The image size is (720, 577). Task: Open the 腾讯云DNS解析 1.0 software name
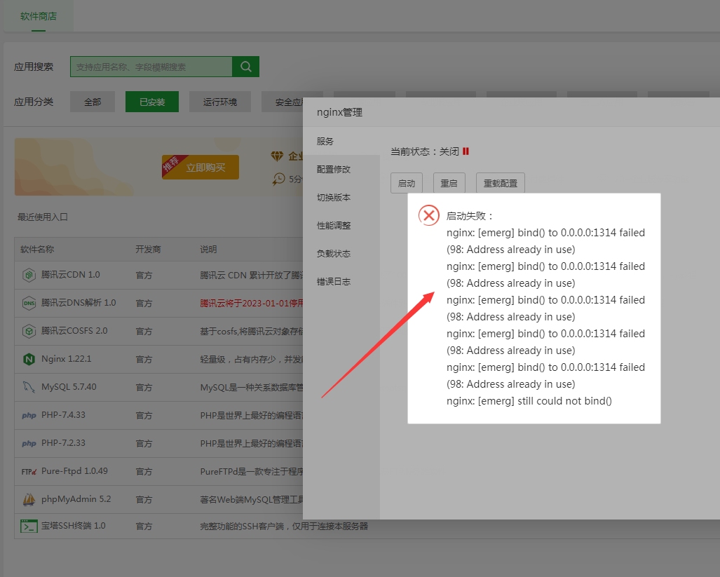pyautogui.click(x=79, y=302)
